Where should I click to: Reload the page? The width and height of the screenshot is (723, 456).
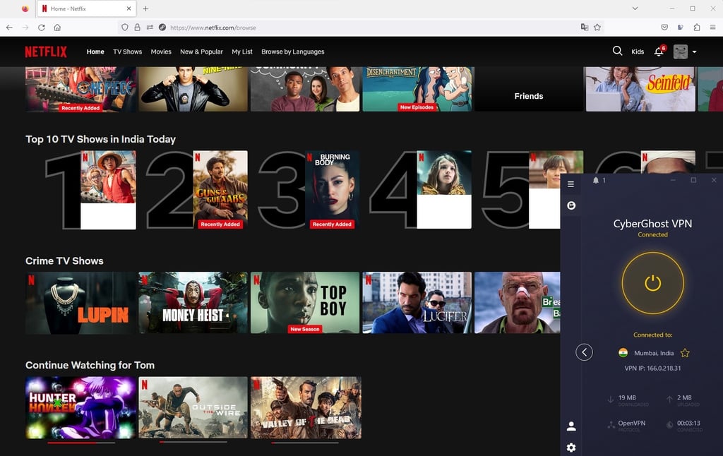point(42,28)
